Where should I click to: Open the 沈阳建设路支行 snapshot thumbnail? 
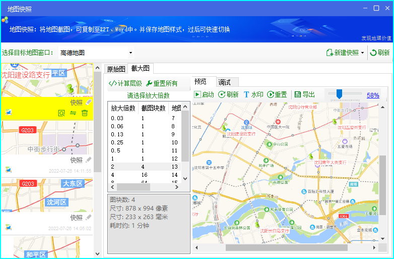(x=47, y=80)
